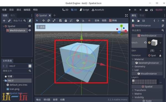
Task: Activate the Select mode arrow tool
Action: (37, 21)
